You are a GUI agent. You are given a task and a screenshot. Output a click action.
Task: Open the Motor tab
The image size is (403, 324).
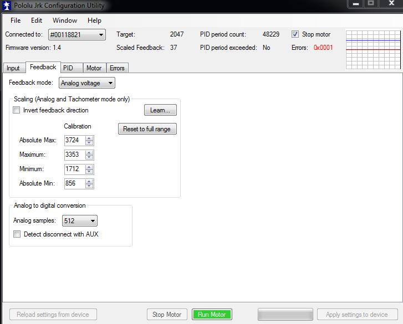[94, 68]
